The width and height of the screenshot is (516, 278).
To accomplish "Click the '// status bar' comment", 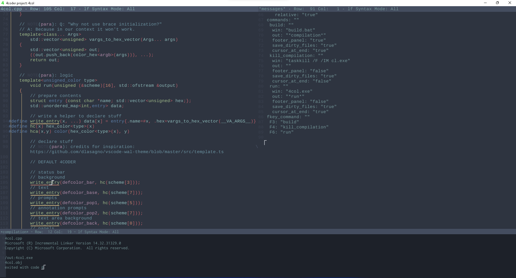I will click(47, 172).
